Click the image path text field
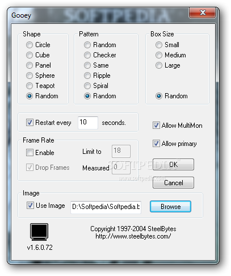 [106, 207]
